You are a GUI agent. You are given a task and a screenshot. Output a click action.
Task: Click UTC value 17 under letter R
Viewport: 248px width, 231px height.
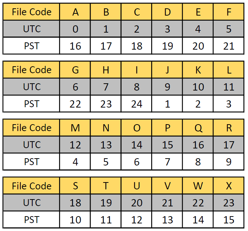click(x=229, y=145)
